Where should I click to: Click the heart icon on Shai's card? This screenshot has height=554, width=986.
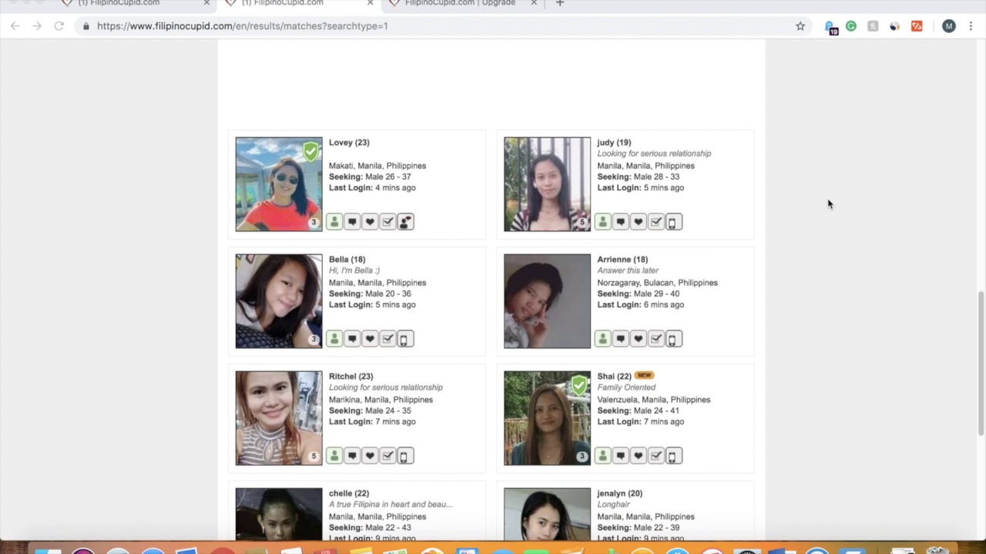coord(638,456)
